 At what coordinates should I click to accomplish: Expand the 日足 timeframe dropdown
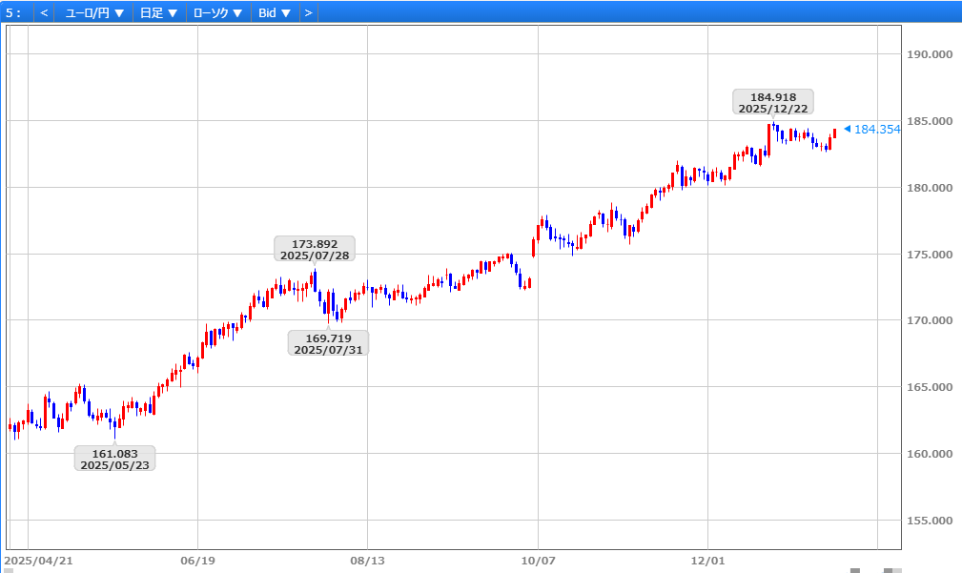[x=158, y=13]
